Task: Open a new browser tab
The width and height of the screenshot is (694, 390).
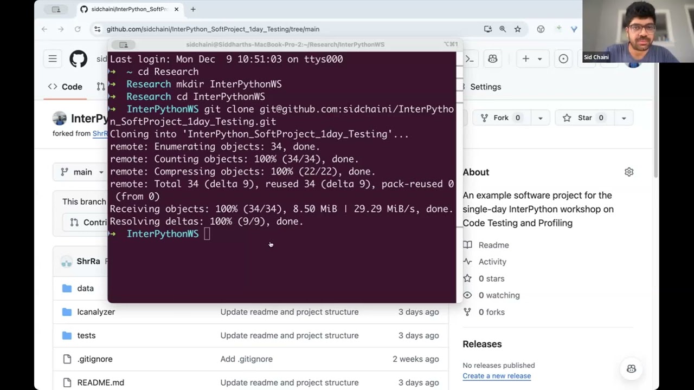Action: tap(193, 9)
